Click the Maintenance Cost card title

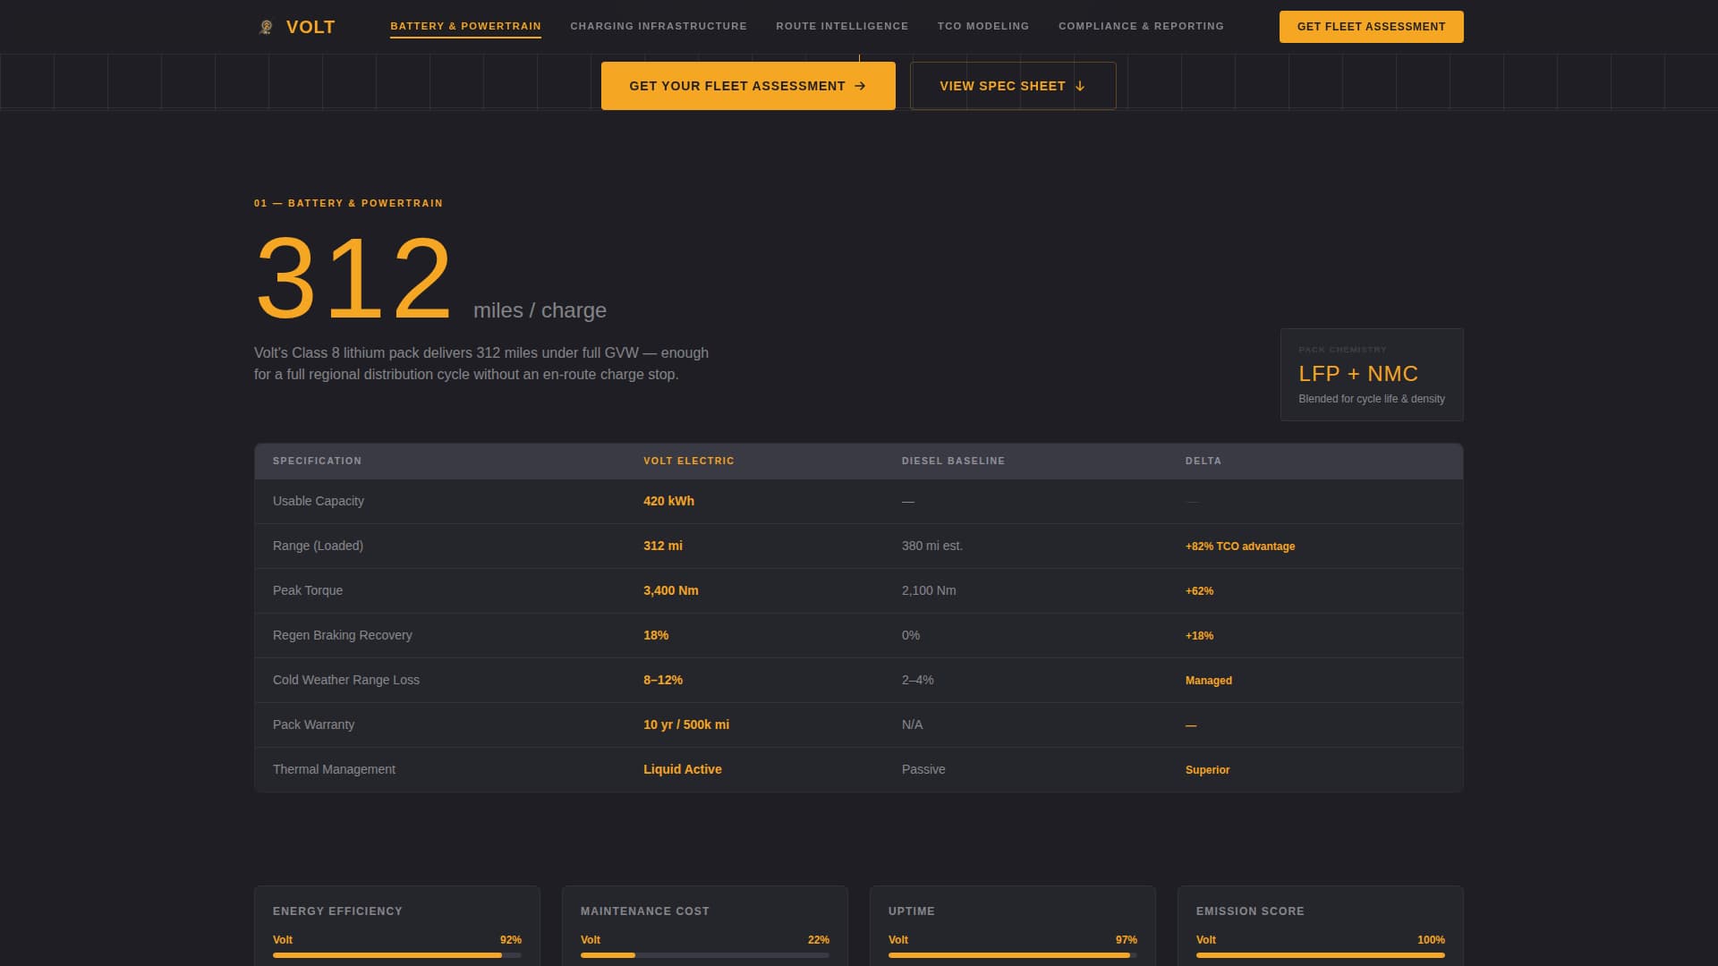point(645,911)
